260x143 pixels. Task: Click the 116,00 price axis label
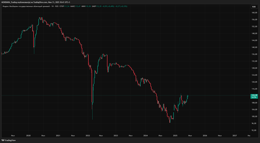pos(254,89)
